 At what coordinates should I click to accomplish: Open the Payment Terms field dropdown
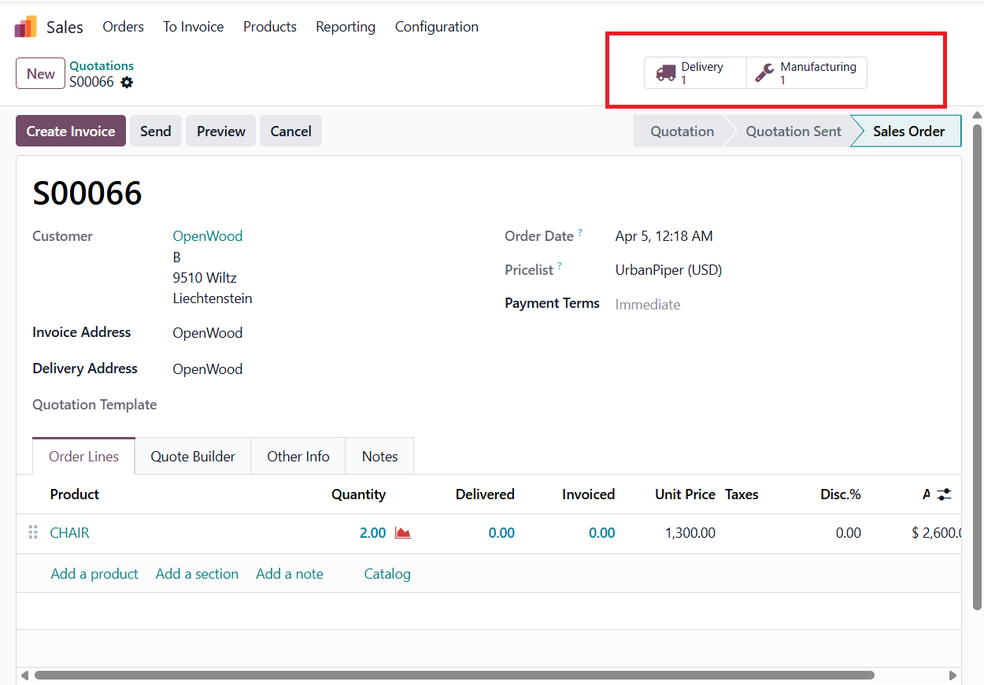pos(708,305)
